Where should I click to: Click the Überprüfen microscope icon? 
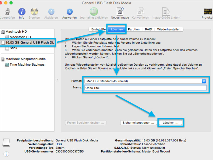[x=7, y=11]
